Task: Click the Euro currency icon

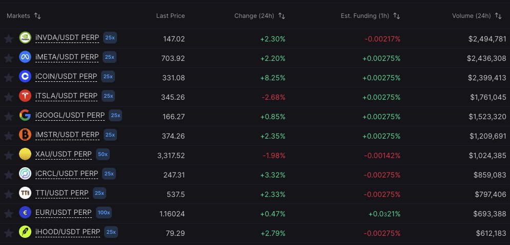Action: point(25,213)
